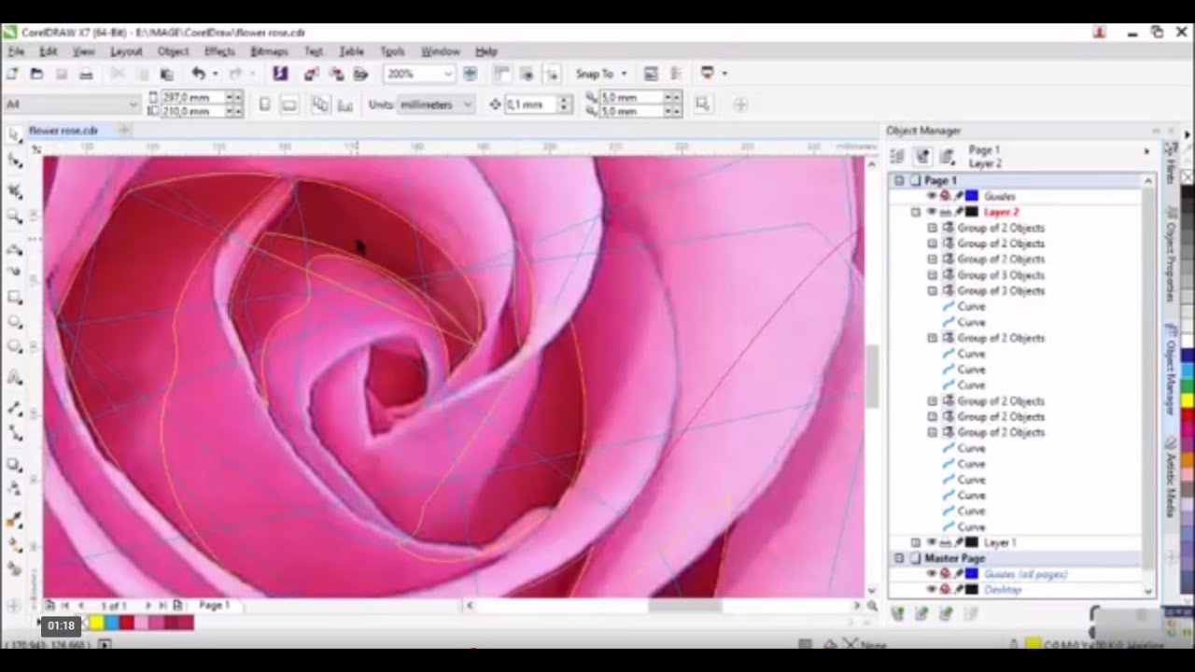
Task: Toggle Edit Across Layers in Object Manager
Action: click(922, 156)
